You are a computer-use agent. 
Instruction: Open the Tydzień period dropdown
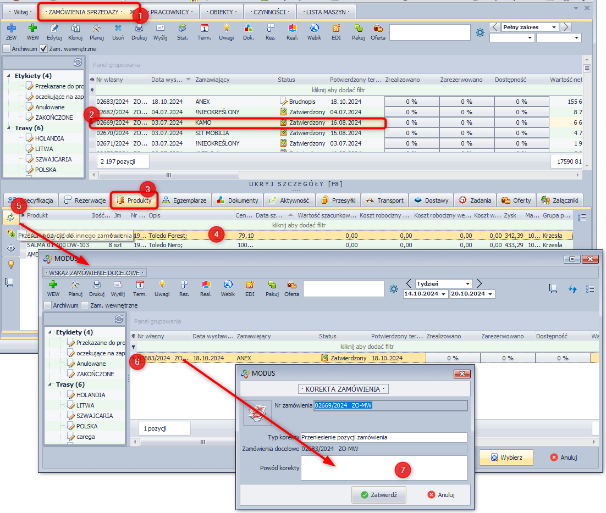coord(467,284)
